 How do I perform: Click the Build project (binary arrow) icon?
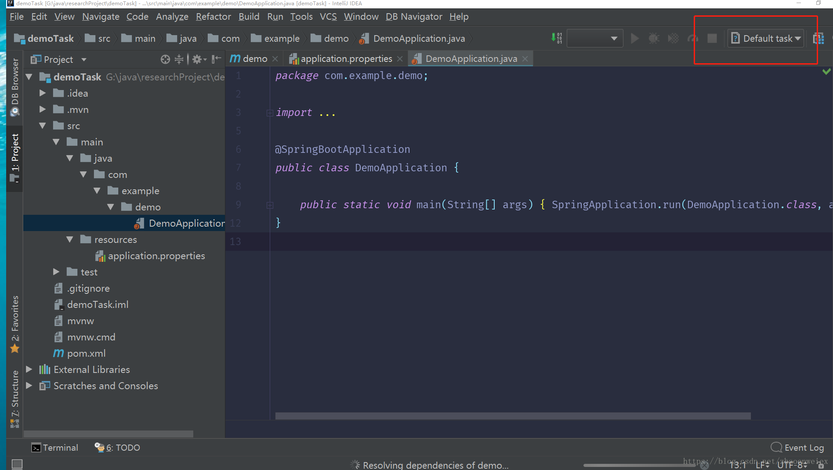[x=557, y=38]
